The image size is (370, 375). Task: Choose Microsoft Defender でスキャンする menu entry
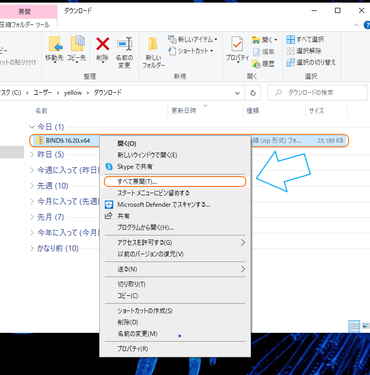163,205
